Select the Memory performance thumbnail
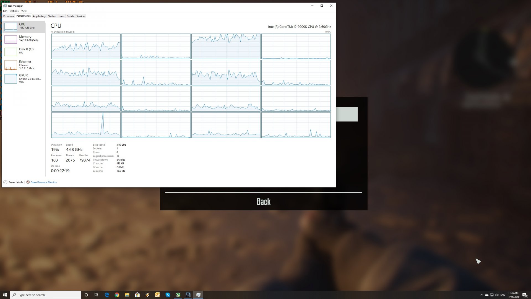Screen dimensions: 531x299 (11, 39)
